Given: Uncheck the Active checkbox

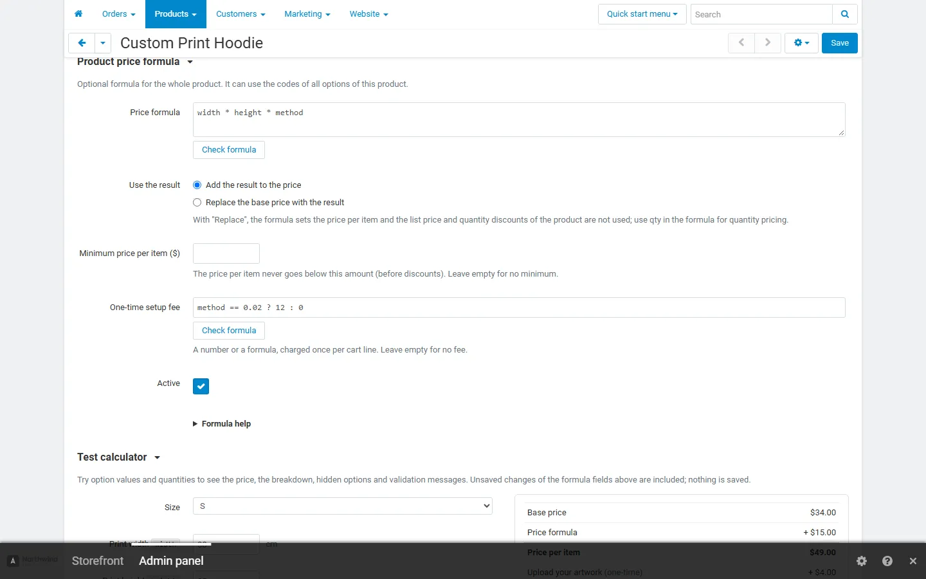Looking at the screenshot, I should 201,386.
